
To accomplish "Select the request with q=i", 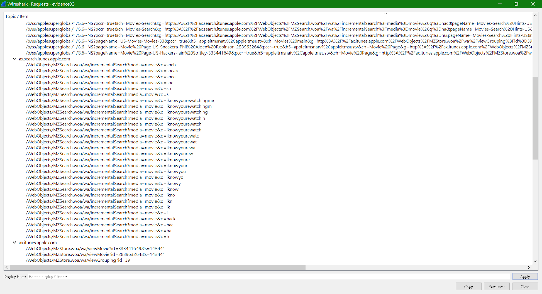I will (x=97, y=213).
